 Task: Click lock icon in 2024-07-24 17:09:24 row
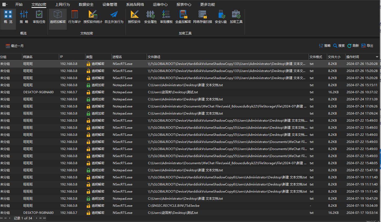point(88,113)
